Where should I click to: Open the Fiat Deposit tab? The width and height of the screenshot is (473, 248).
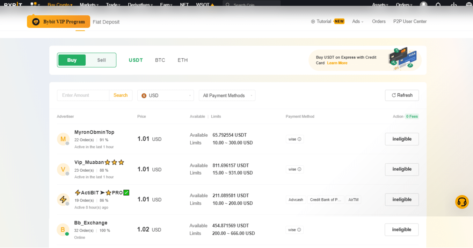point(106,22)
